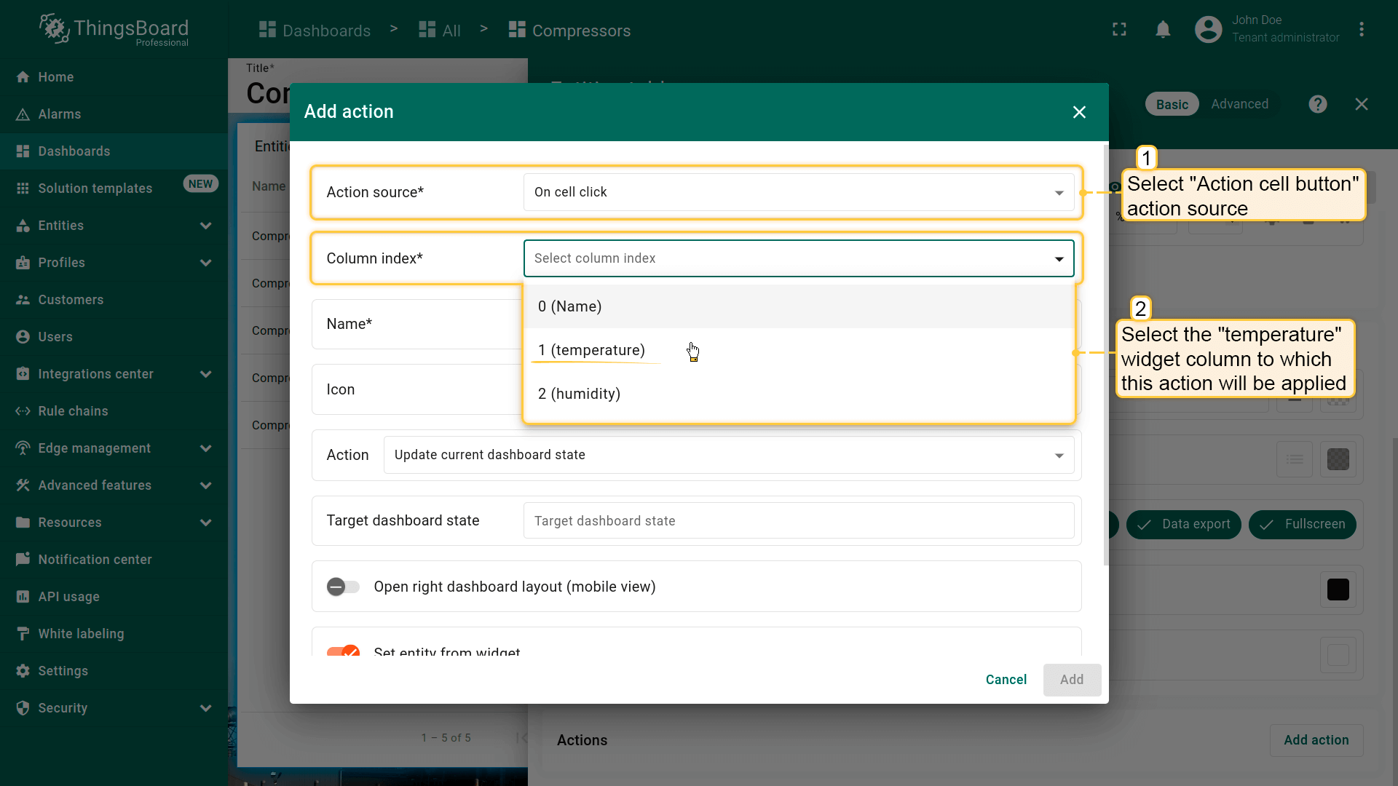
Task: Select the 1 (temperature) column option
Action: pos(591,350)
